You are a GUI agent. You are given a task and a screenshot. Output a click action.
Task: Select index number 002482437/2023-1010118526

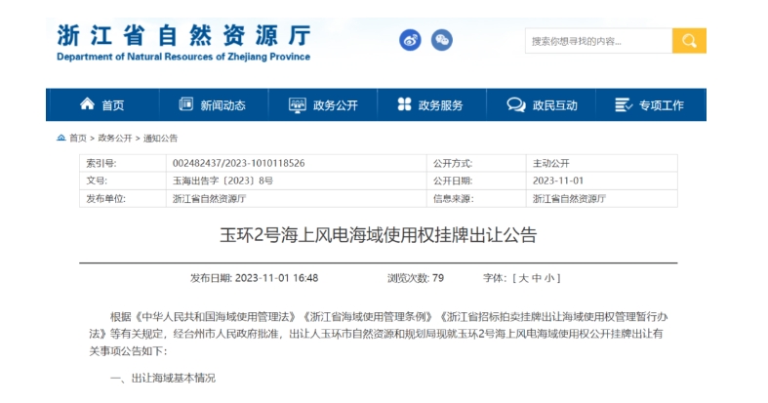(x=238, y=163)
